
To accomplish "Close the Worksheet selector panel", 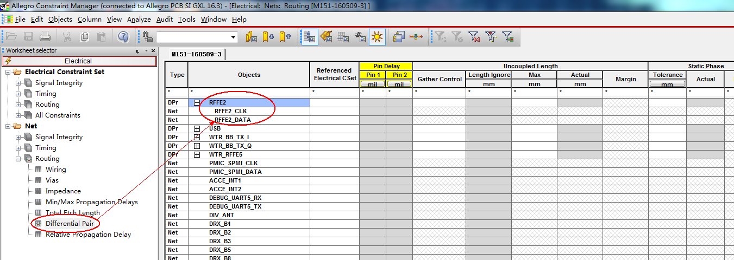I will 153,51.
